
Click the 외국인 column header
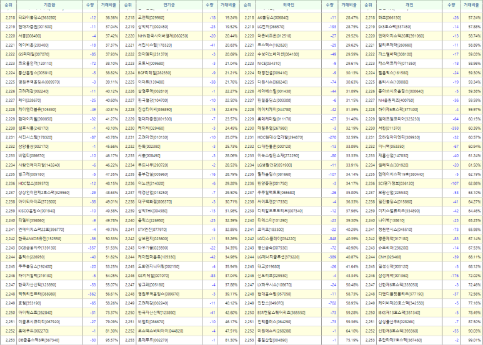(x=288, y=5)
